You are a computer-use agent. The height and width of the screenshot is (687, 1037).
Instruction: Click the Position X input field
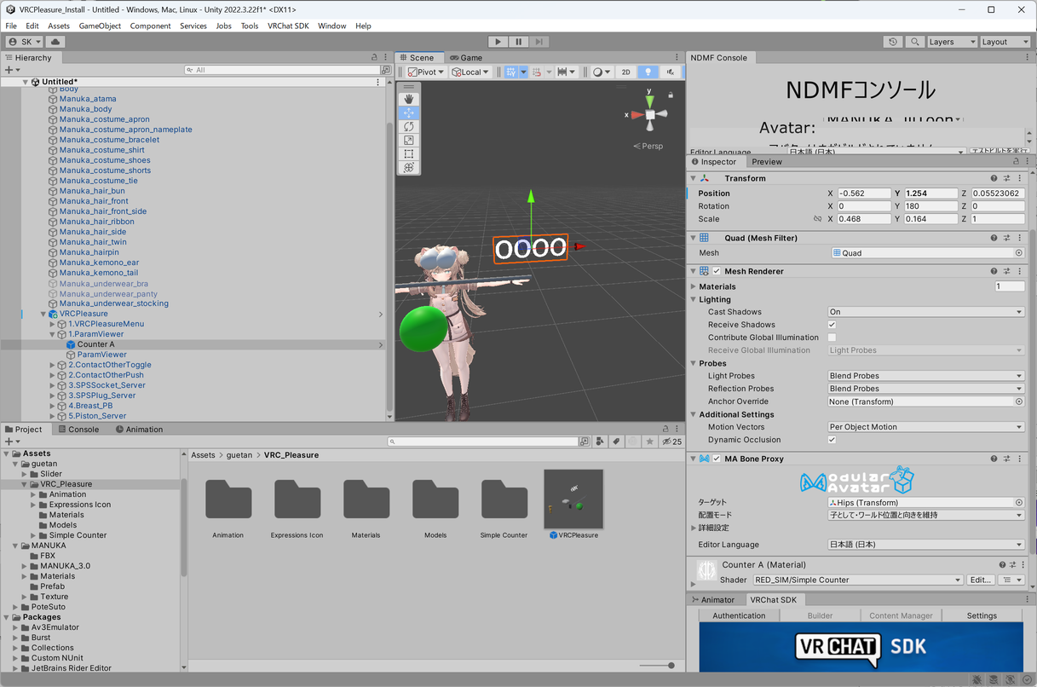point(864,193)
